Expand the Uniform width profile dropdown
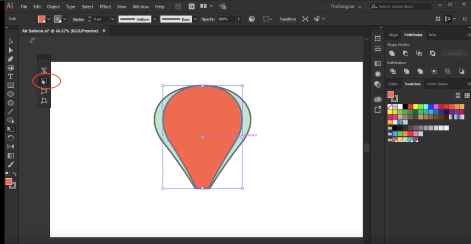 (x=155, y=19)
